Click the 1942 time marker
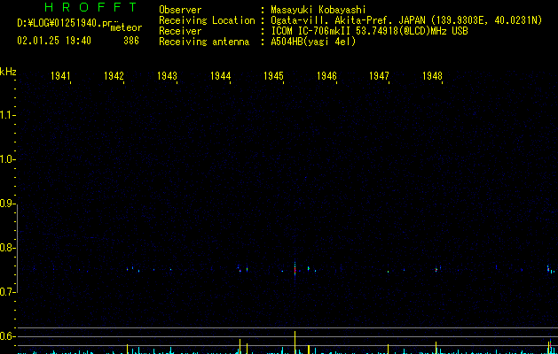The image size is (558, 354). coord(114,76)
